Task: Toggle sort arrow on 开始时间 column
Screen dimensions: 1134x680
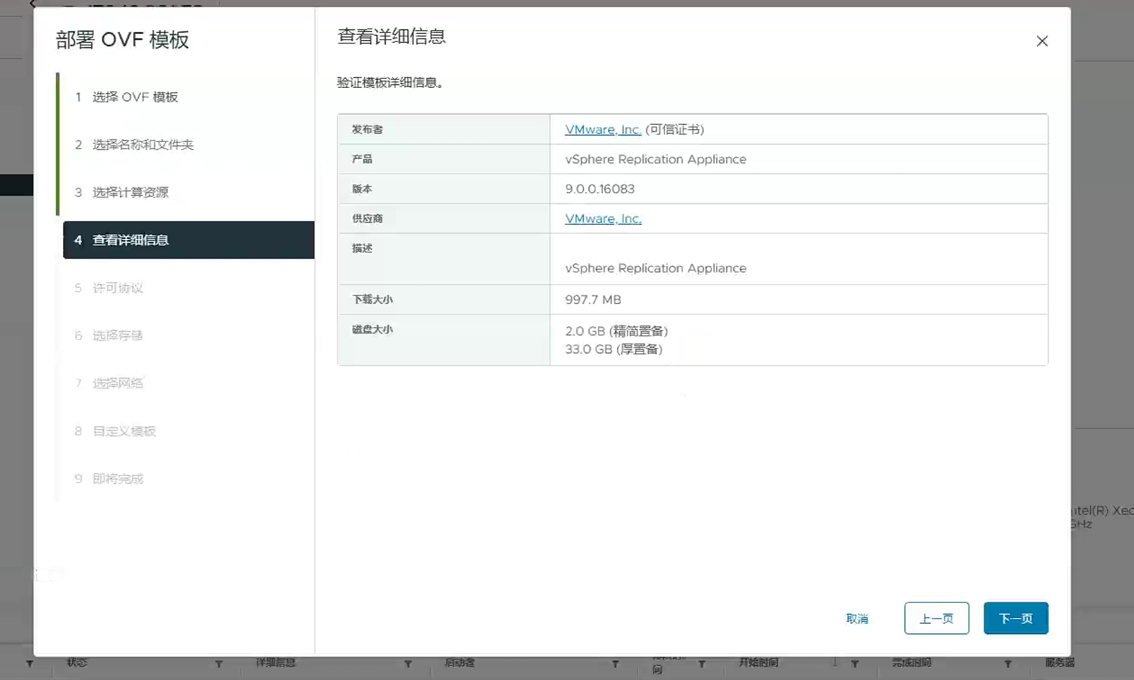Action: [835, 663]
